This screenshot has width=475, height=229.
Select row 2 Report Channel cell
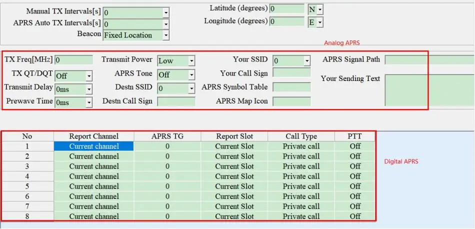click(94, 156)
